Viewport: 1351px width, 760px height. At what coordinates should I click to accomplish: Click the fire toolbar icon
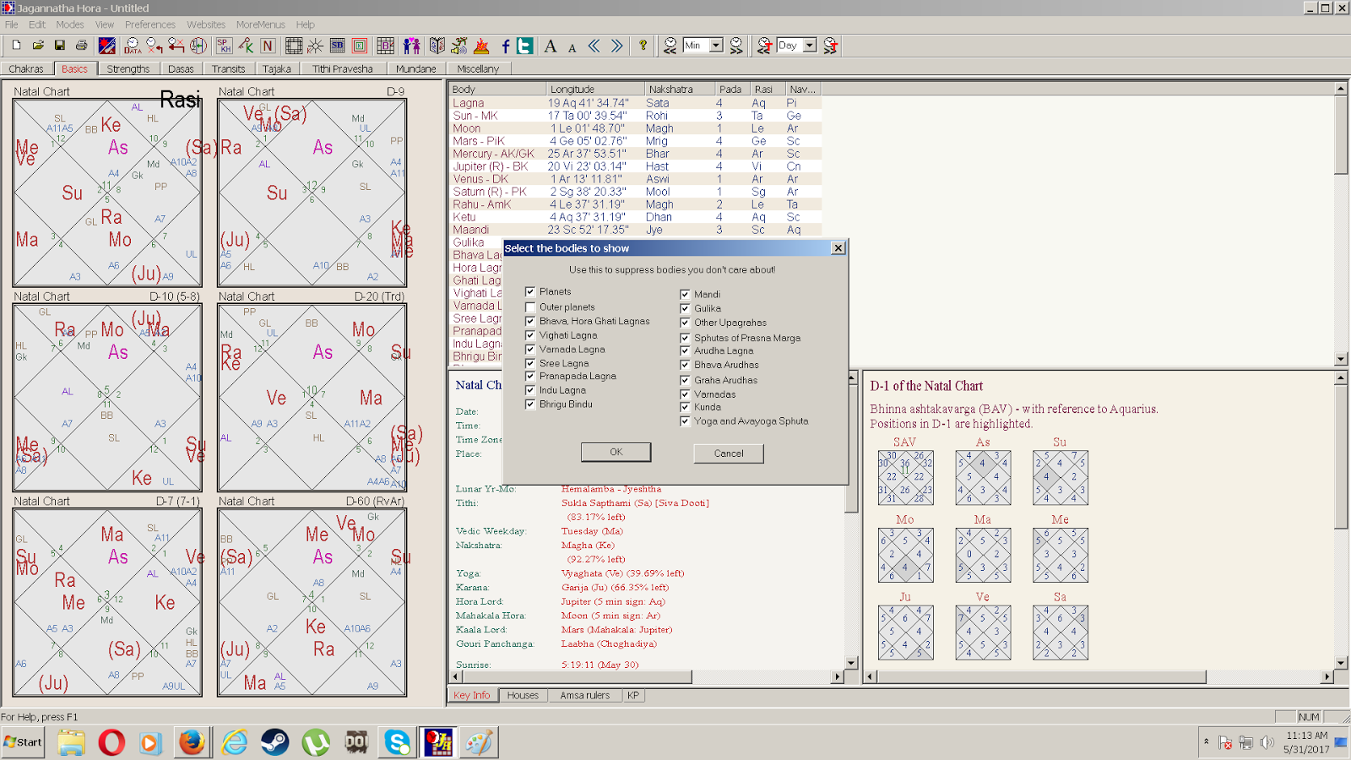[x=481, y=46]
